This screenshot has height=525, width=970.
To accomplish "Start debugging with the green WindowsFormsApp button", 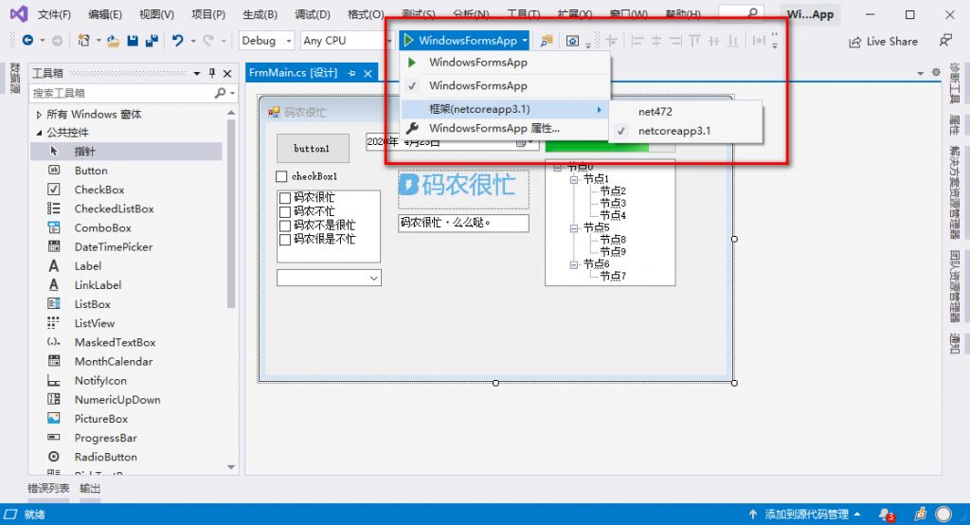I will tap(461, 40).
